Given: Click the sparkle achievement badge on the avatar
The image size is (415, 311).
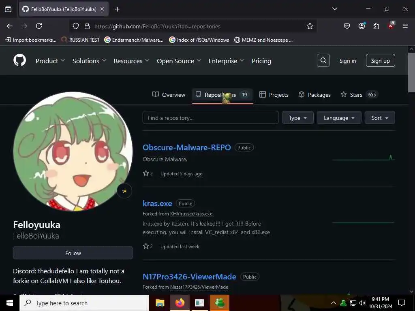Looking at the screenshot, I should pyautogui.click(x=124, y=191).
